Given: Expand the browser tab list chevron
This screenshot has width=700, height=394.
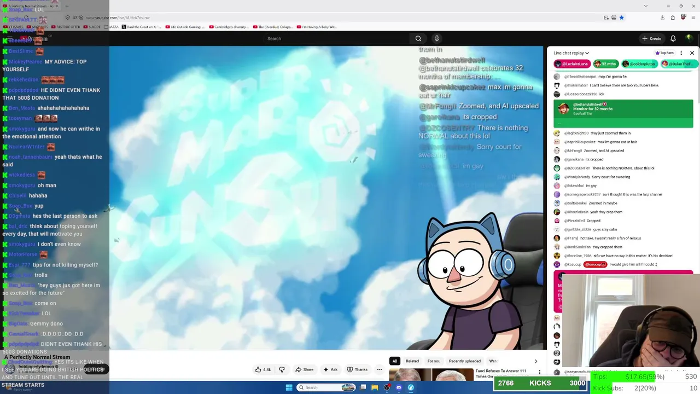Looking at the screenshot, I should click(646, 6).
